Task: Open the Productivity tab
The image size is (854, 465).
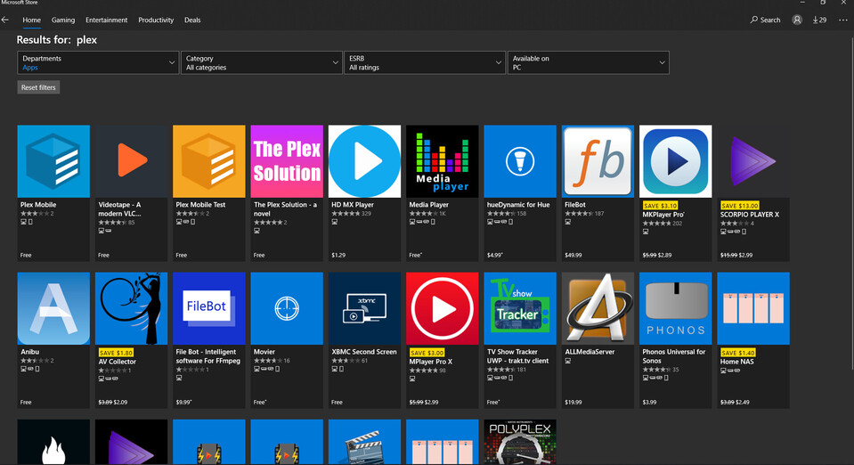Action: (156, 20)
